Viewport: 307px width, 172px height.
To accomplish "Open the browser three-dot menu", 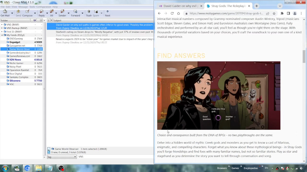I will (301, 13).
